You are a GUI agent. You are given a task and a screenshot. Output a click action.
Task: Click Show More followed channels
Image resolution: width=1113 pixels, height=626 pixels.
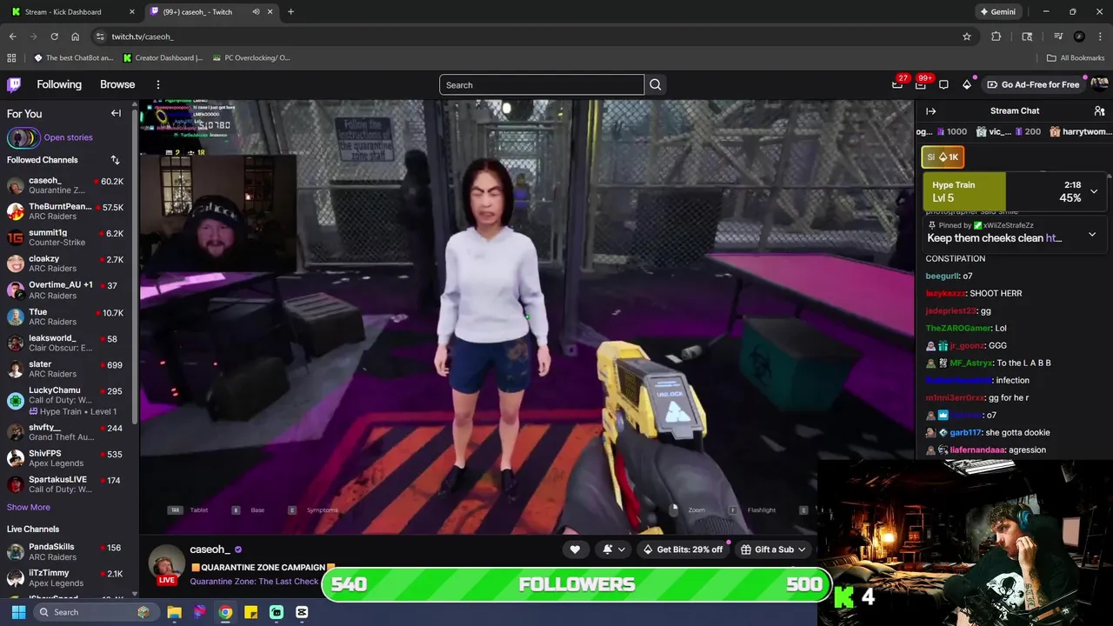point(29,507)
